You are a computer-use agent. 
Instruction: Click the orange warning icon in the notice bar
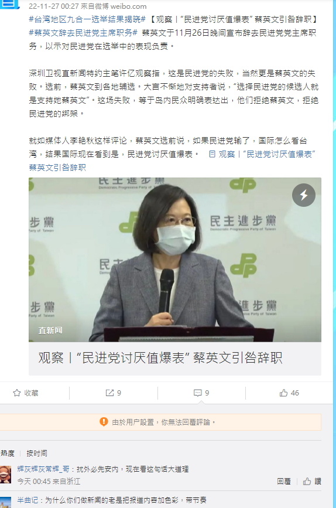(104, 422)
